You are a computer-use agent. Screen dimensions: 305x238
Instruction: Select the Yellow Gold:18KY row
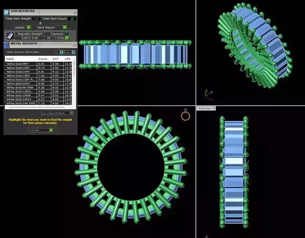click(x=38, y=76)
